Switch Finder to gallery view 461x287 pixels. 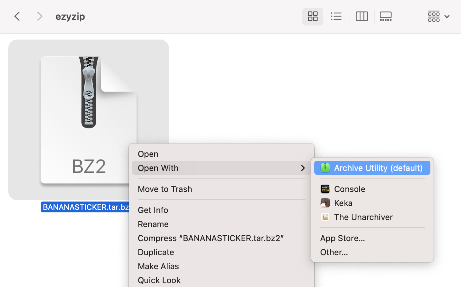(x=385, y=16)
